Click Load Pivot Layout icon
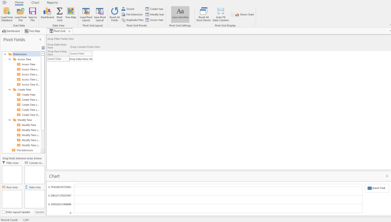This screenshot has height=222, width=391. [x=85, y=11]
